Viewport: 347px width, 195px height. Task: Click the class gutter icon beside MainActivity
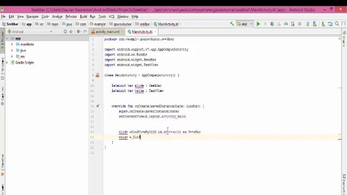click(x=98, y=75)
